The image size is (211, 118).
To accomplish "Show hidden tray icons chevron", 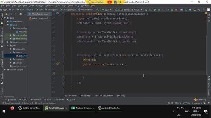I will click(x=174, y=111).
